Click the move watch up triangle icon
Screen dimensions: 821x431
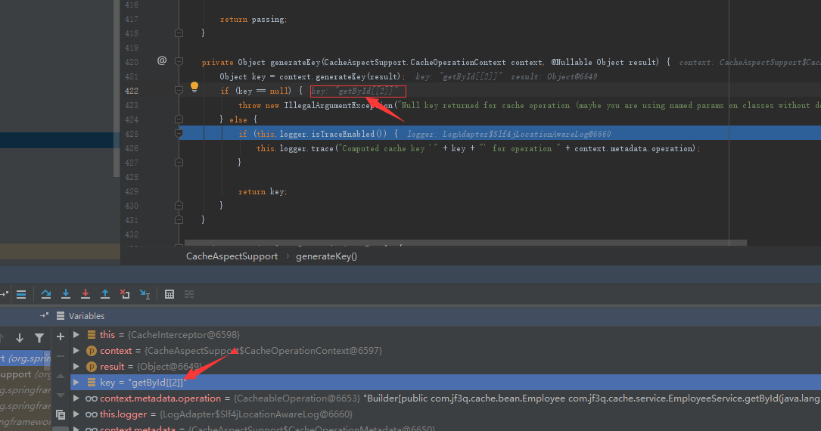click(x=61, y=376)
